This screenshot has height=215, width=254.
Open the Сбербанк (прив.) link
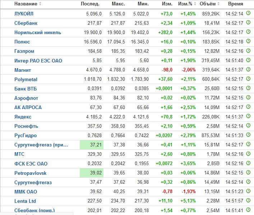pos(34,210)
